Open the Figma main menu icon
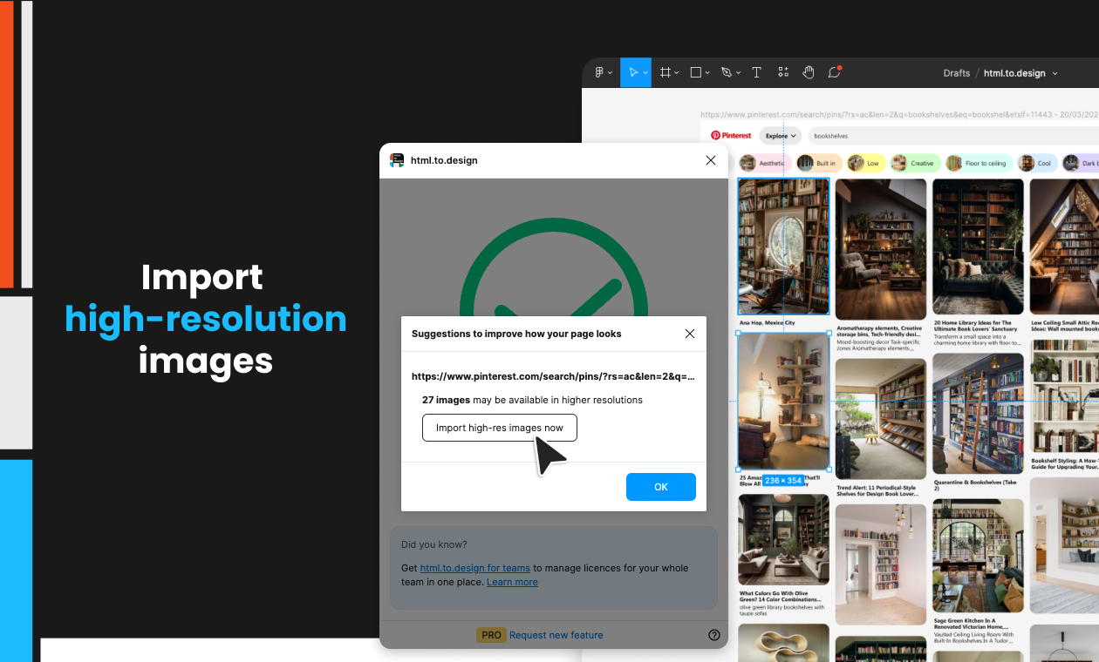 coord(599,73)
